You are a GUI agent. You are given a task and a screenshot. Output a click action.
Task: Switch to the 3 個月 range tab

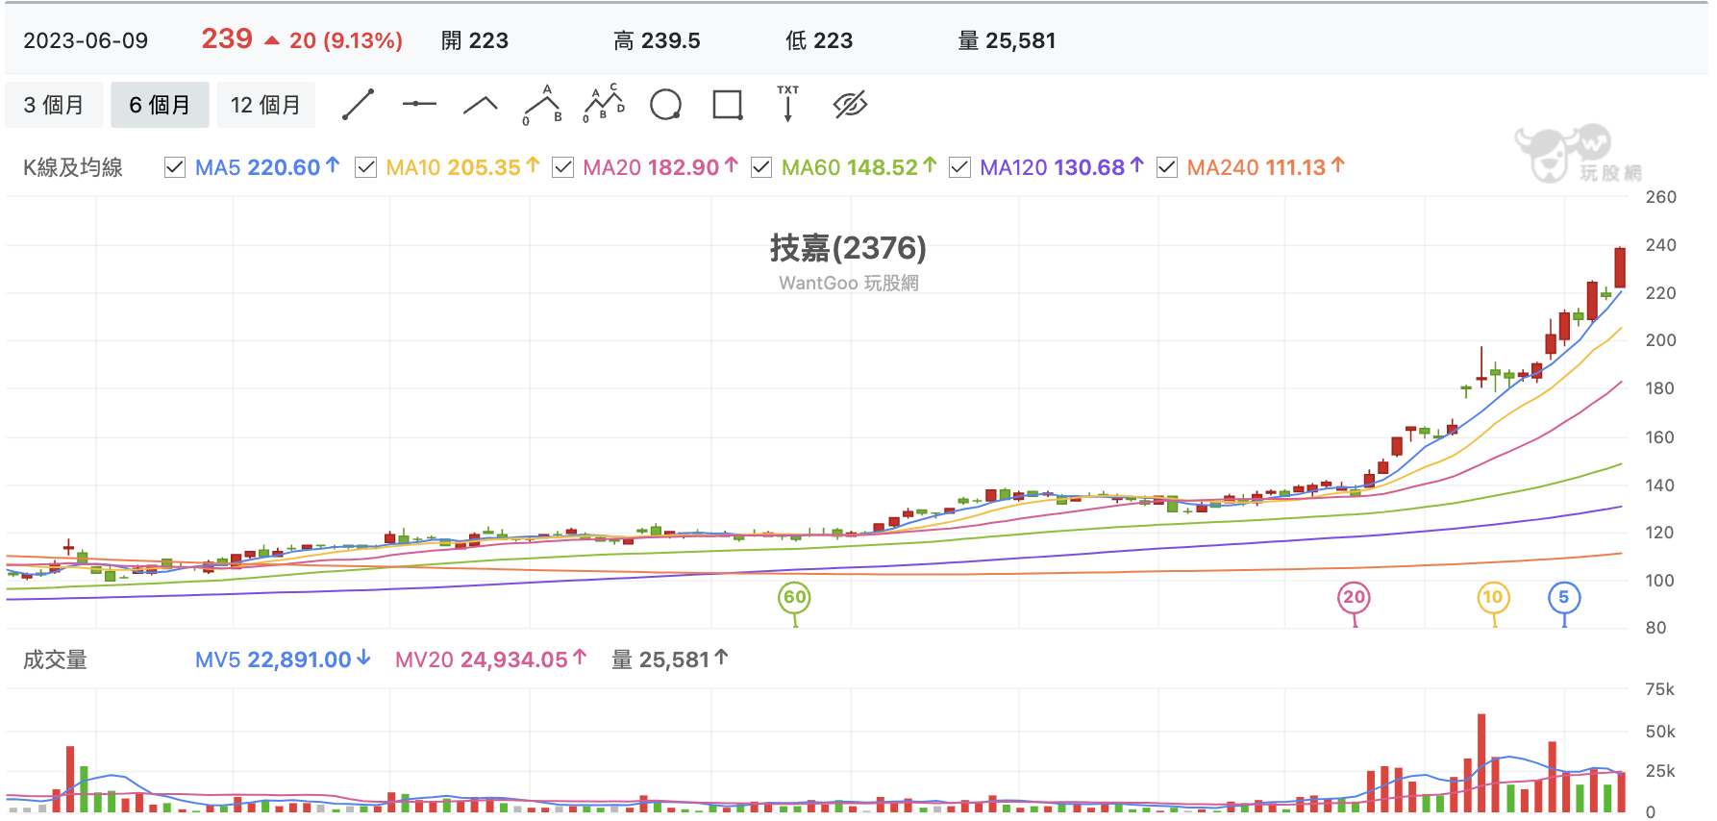click(54, 105)
